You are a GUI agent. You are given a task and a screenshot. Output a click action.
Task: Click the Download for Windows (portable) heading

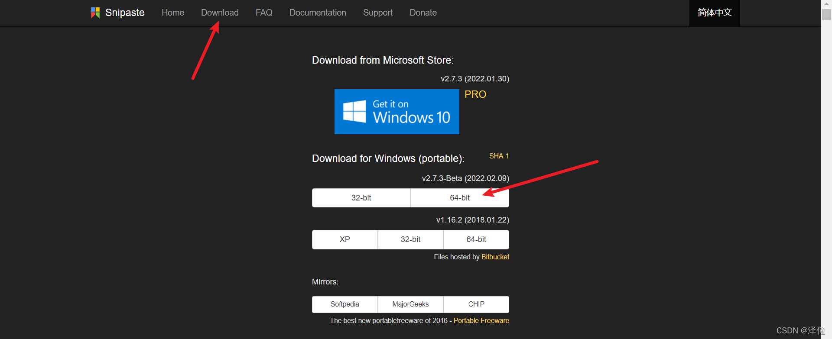click(388, 158)
